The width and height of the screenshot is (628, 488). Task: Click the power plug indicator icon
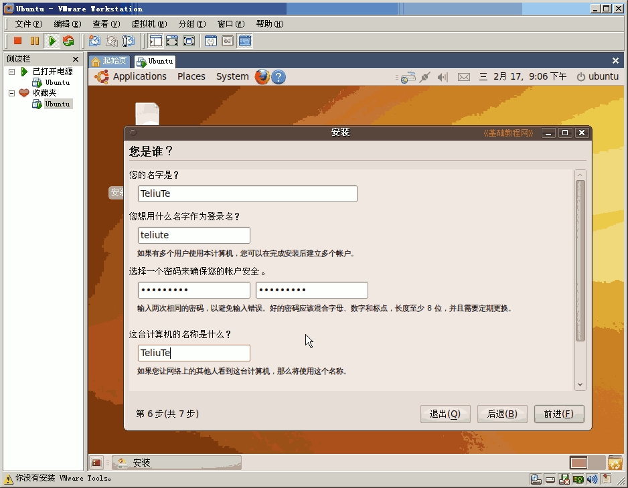pyautogui.click(x=425, y=77)
